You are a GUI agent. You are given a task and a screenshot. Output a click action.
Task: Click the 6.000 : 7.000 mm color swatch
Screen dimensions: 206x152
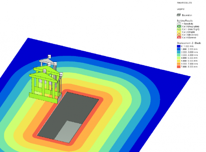point(179,64)
